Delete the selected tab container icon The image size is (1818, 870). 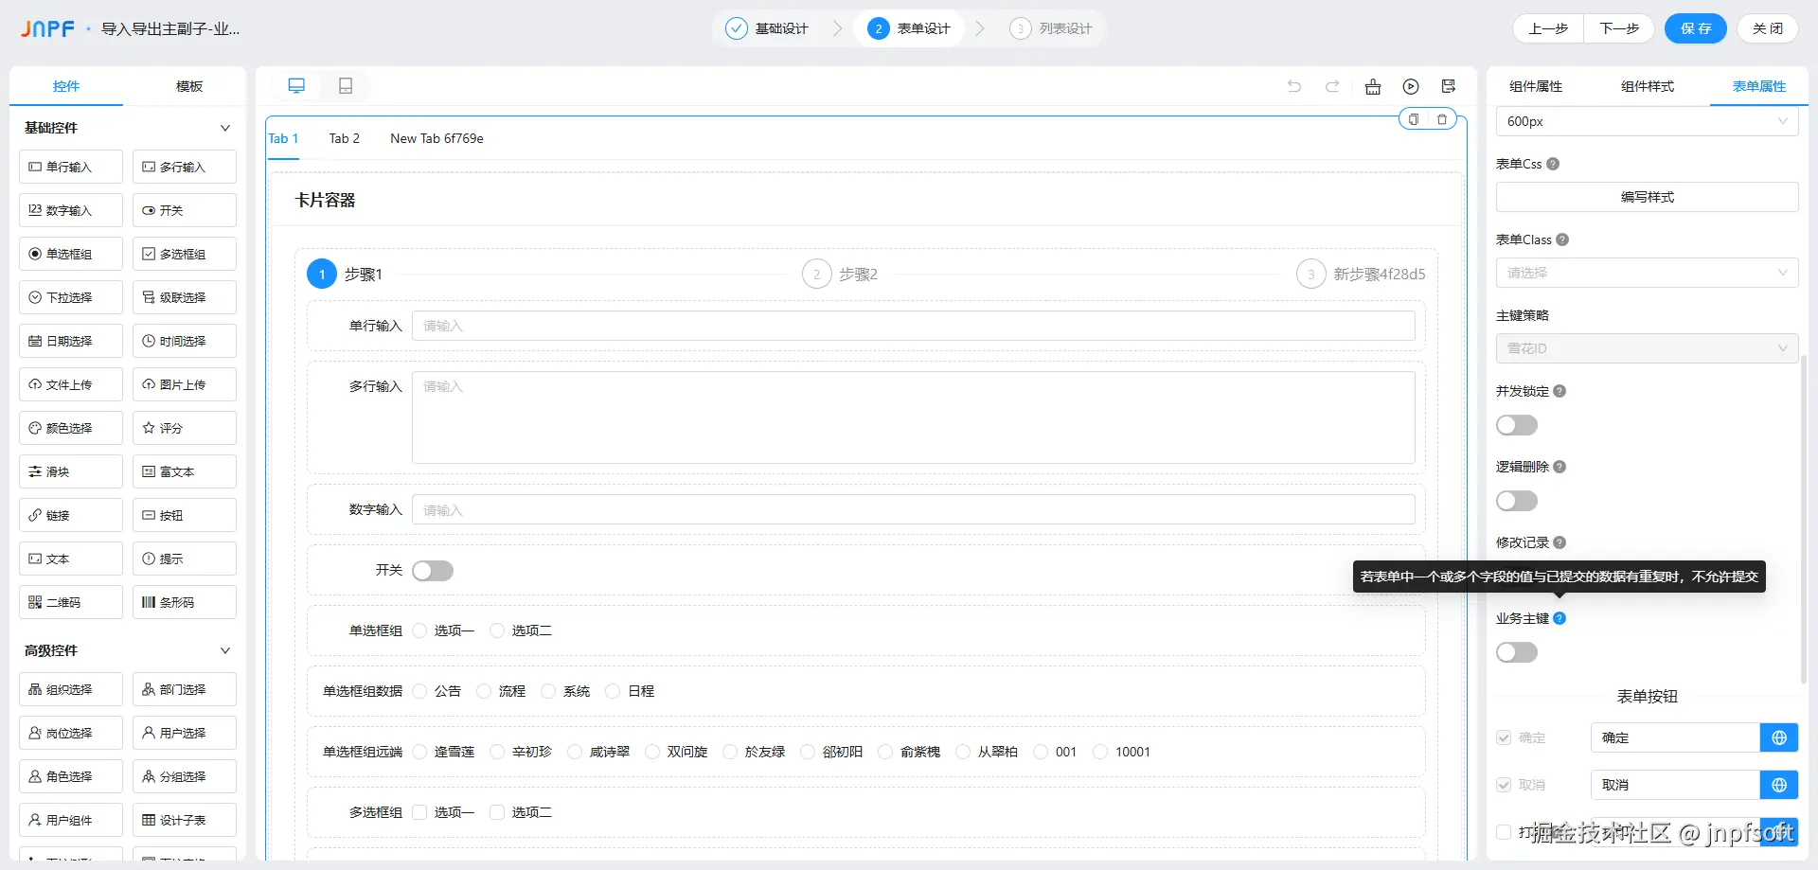[1442, 119]
